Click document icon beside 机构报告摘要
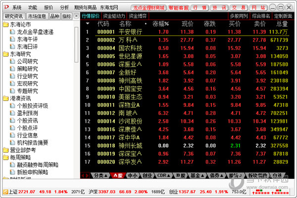The width and height of the screenshot is (297, 198). coord(12,143)
